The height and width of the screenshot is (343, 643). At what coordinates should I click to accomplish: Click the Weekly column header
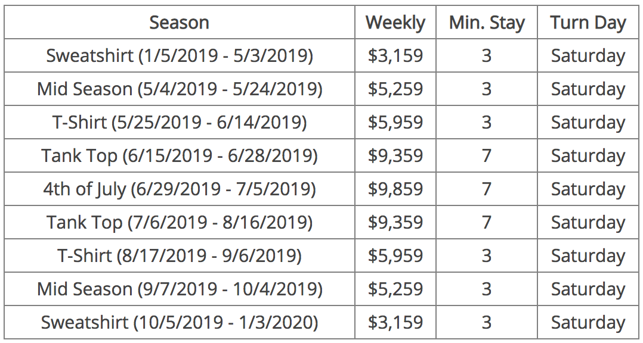pyautogui.click(x=395, y=23)
